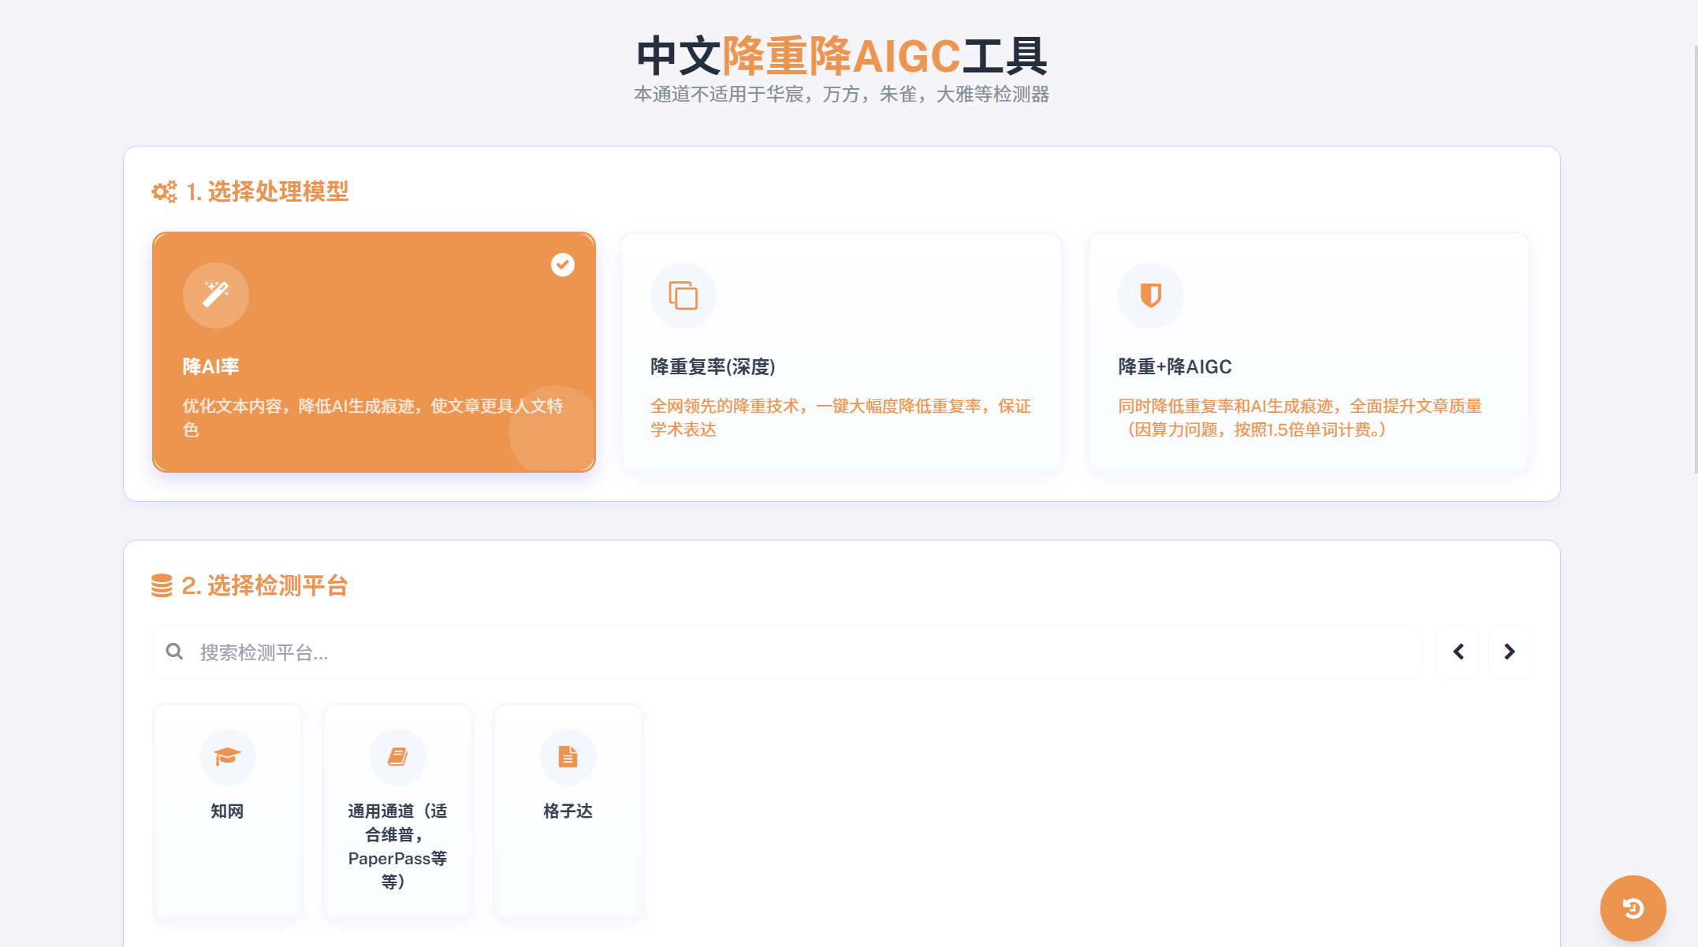The height and width of the screenshot is (947, 1698).
Task: Click the checkmark badge on the selected 降AI率 card
Action: click(x=562, y=266)
